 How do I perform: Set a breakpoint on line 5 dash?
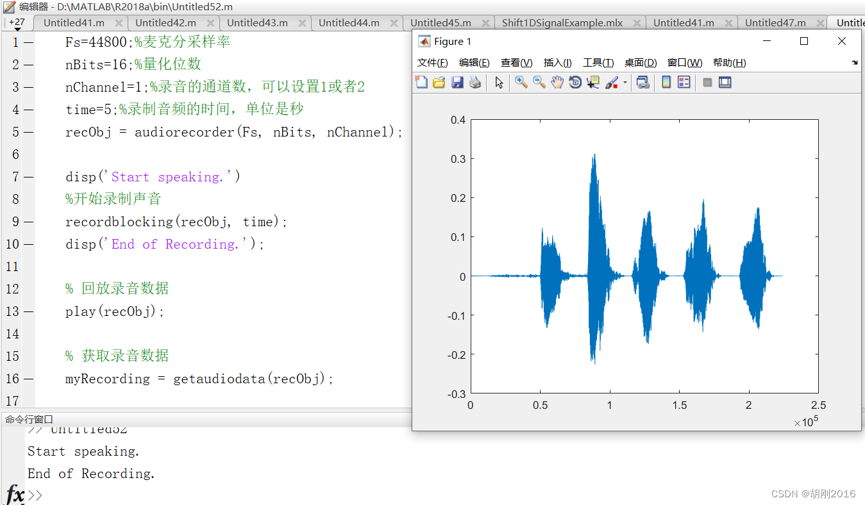coord(28,132)
